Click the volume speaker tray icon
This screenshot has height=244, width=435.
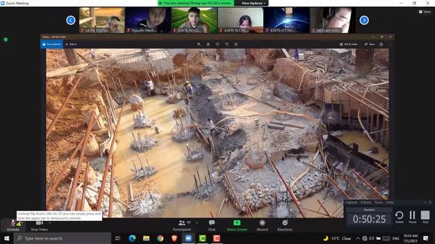(372, 238)
